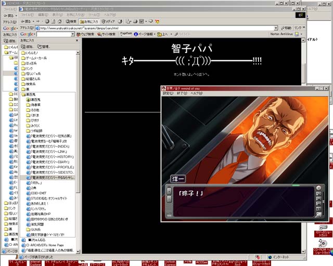
Task: Toggle the メディア media bar button
Action: coord(108,21)
